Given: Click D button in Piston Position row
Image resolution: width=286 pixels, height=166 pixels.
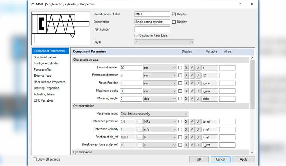Looking at the screenshot, I should click(x=186, y=83).
